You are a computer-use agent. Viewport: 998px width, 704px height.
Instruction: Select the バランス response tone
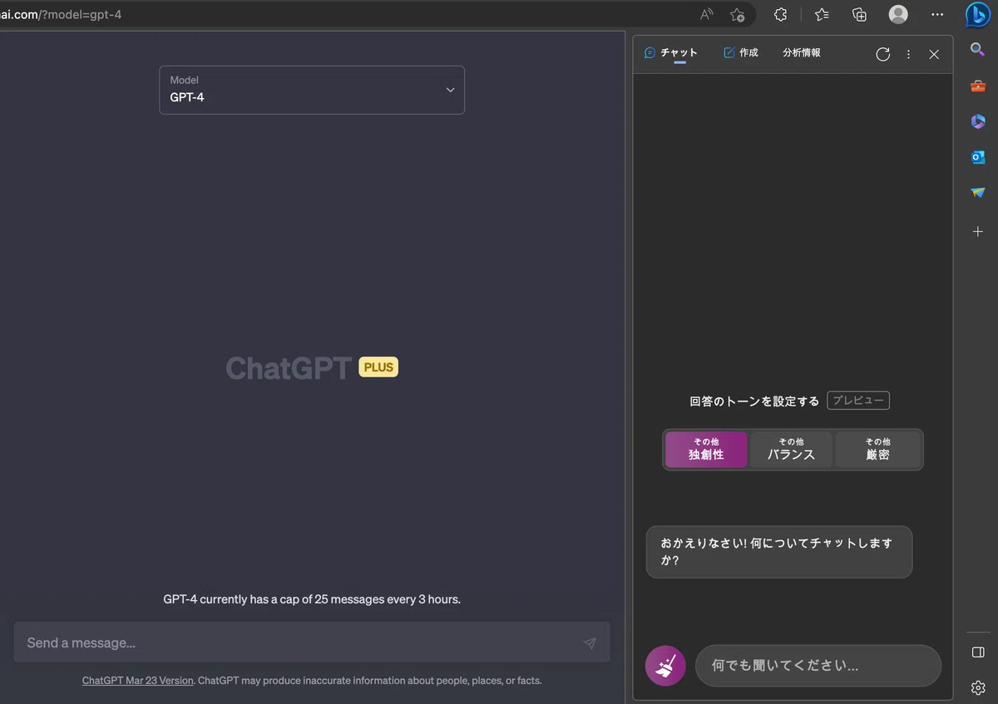coord(791,450)
